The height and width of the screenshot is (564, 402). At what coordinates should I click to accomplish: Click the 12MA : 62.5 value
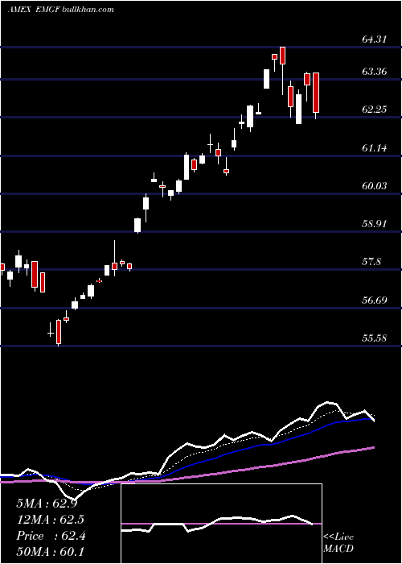pyautogui.click(x=51, y=520)
